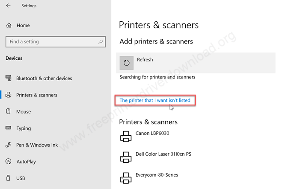Open Bluetooth & other devices section

44,79
